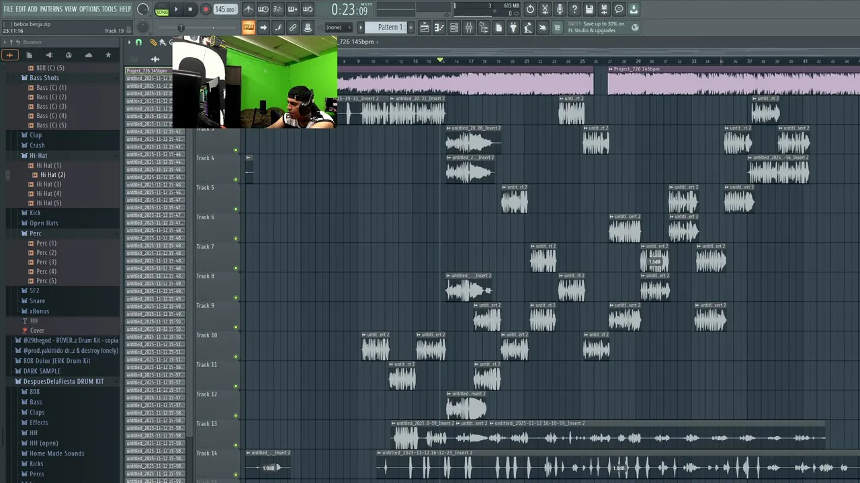Click the microphone one-click recording icon

coord(560,9)
